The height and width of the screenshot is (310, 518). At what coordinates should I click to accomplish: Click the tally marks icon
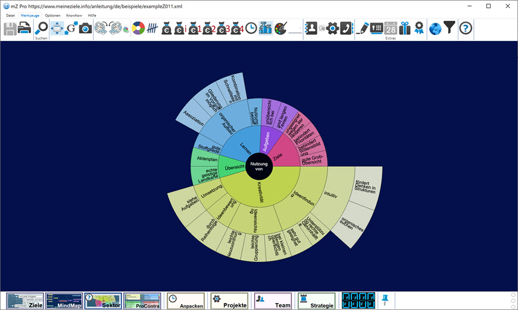click(152, 28)
